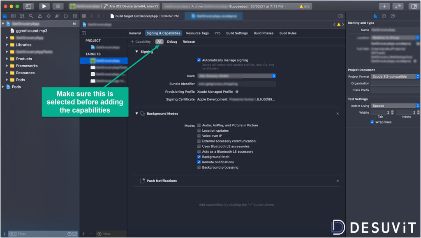Image resolution: width=421 pixels, height=238 pixels.
Task: Open the Build Settings tab
Action: pos(237,33)
